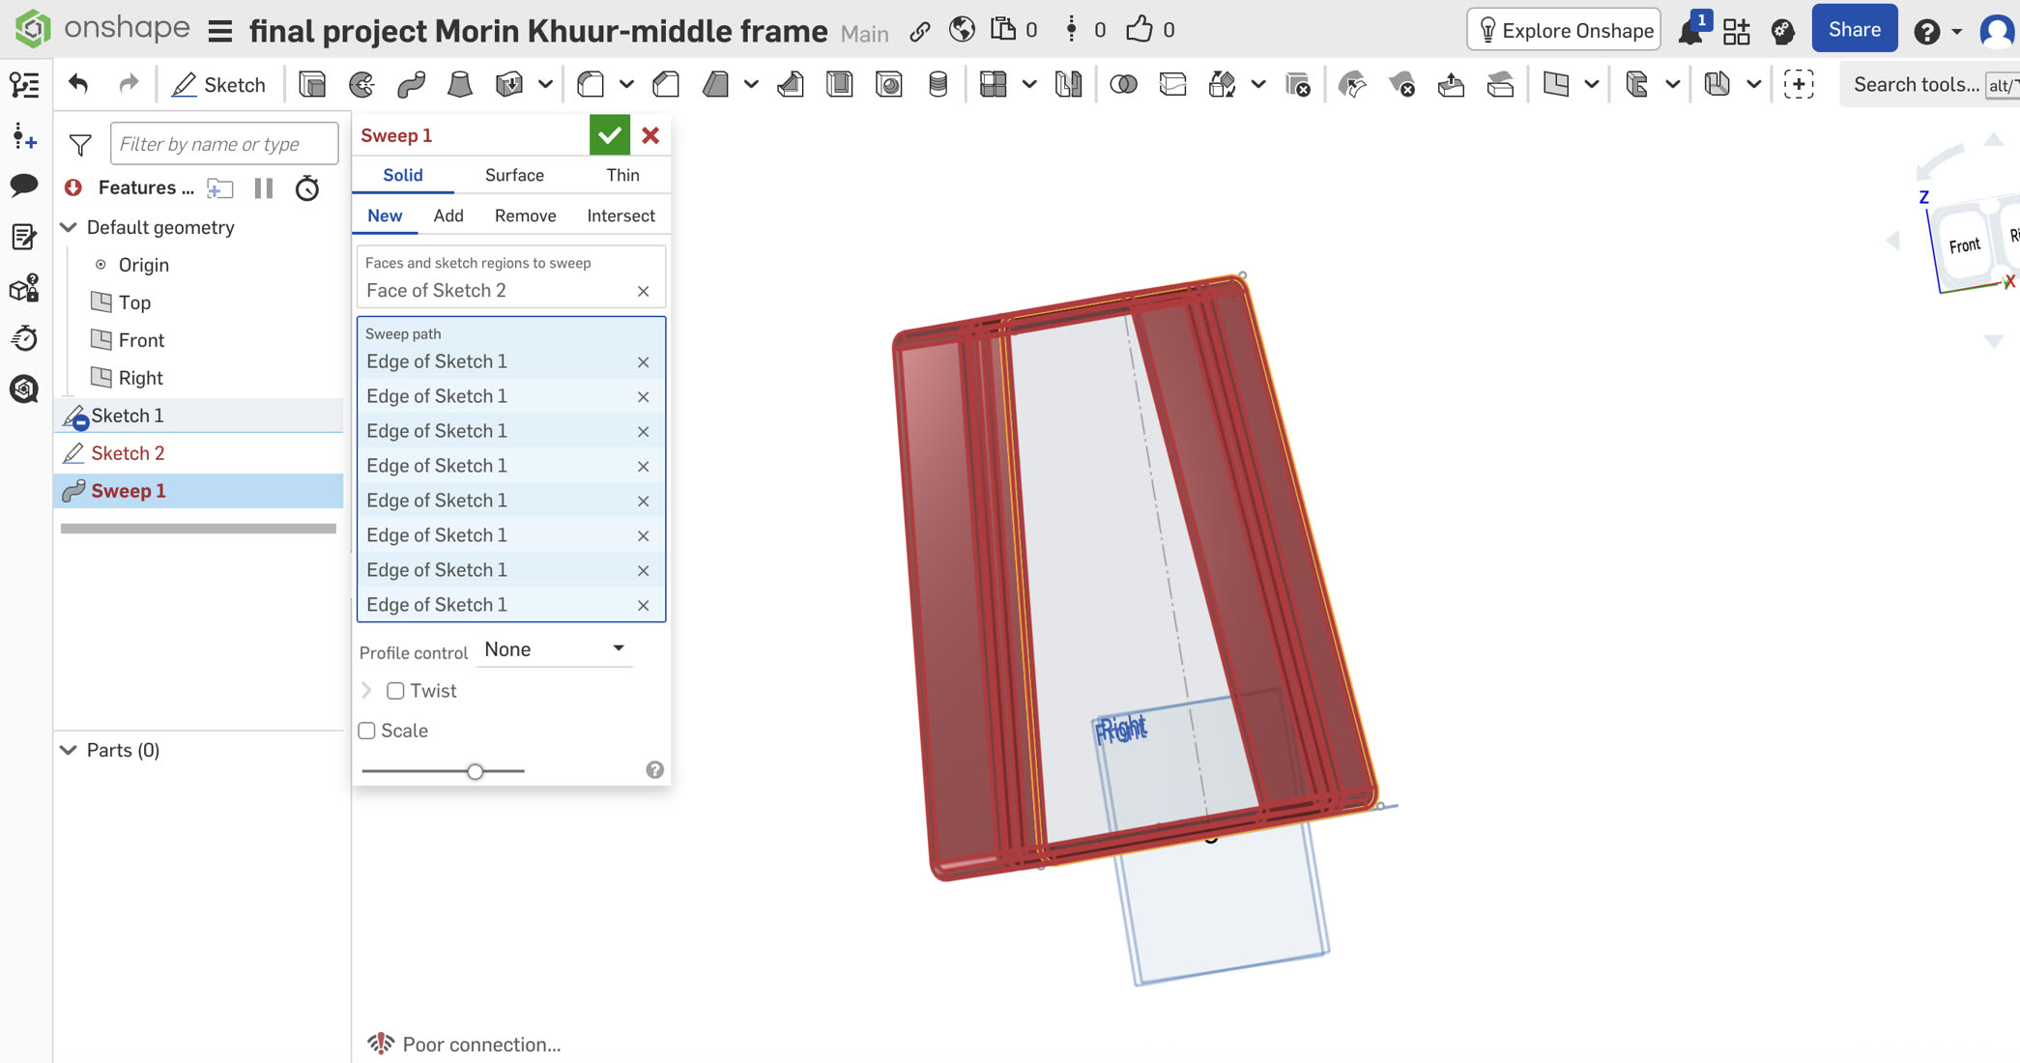
Task: Switch to the Solid tab
Action: (403, 175)
